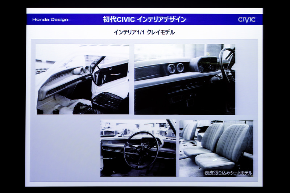Image resolution: width=290 pixels, height=193 pixels.
Task: Click the caption 表皮張り込みシートモデル
Action: tap(228, 173)
